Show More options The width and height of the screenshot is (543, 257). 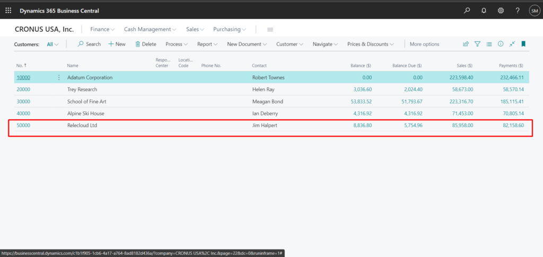click(425, 45)
